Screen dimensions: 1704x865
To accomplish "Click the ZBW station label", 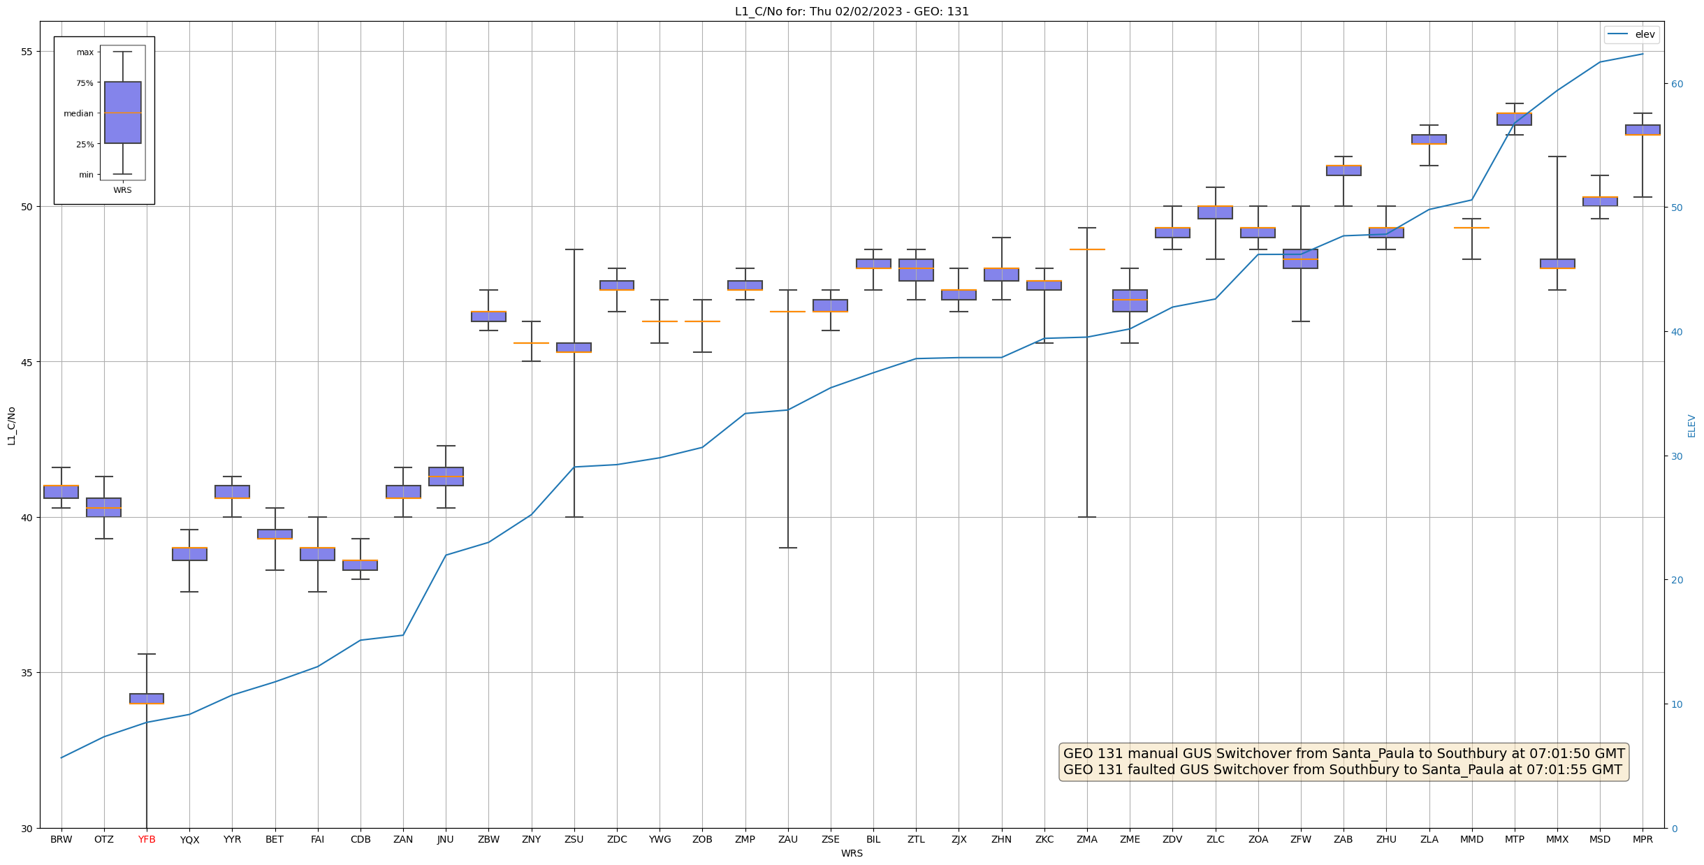I will point(488,839).
